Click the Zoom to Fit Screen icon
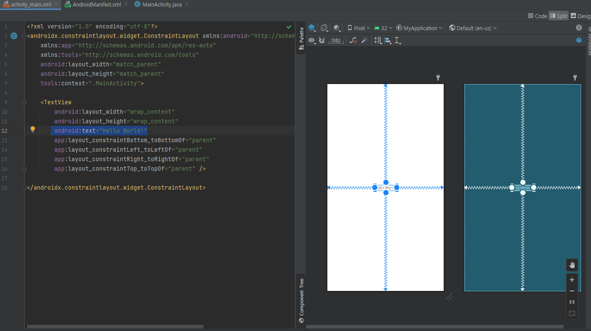Image resolution: width=591 pixels, height=331 pixels. (572, 313)
